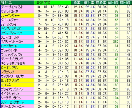Viewport: 132px width, 108px height.
Task: Click ダイワメジャー win rate 5.9%
Action: pos(79,20)
